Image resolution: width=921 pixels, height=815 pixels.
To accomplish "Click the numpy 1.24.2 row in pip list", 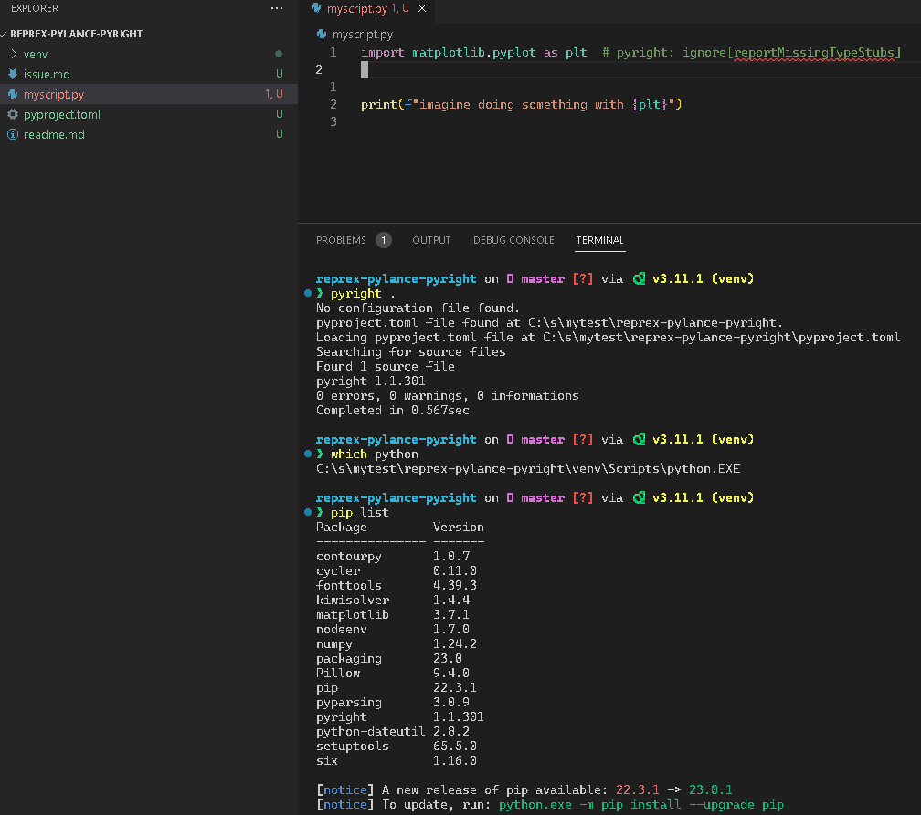I will pos(397,643).
